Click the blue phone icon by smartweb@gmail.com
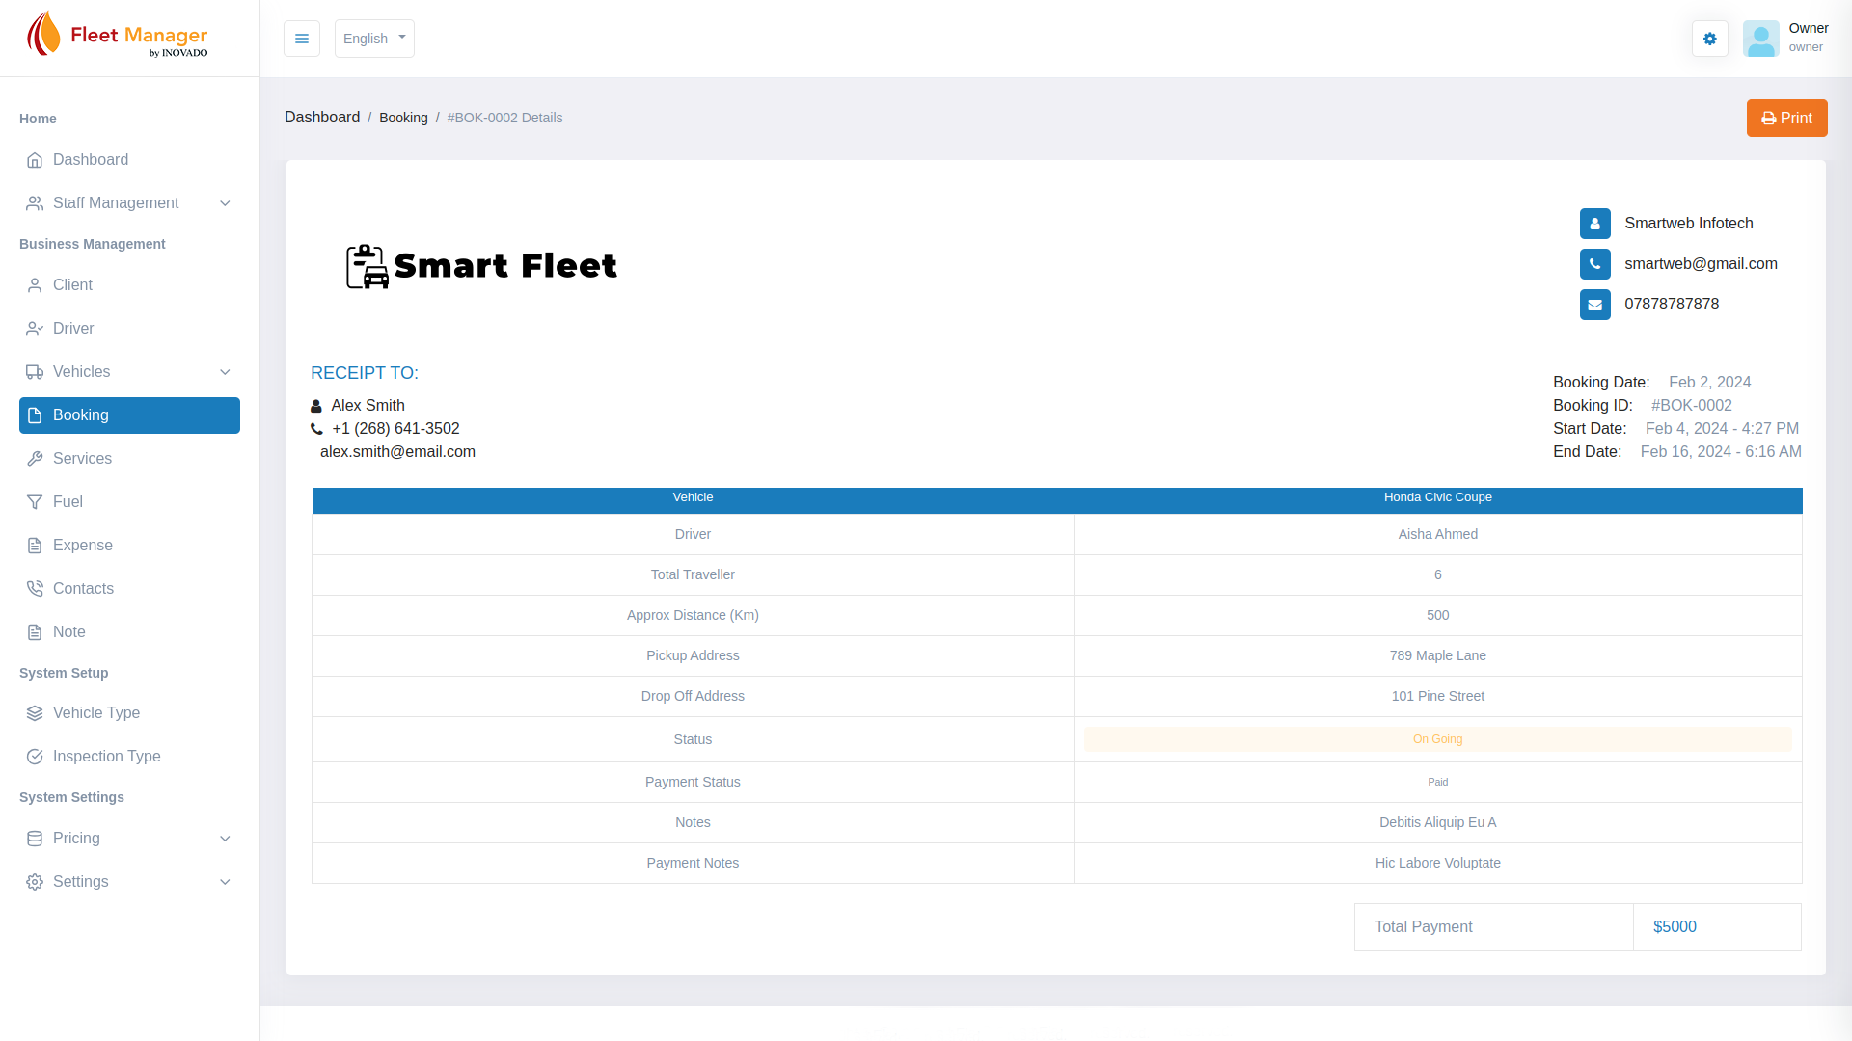 coord(1594,264)
